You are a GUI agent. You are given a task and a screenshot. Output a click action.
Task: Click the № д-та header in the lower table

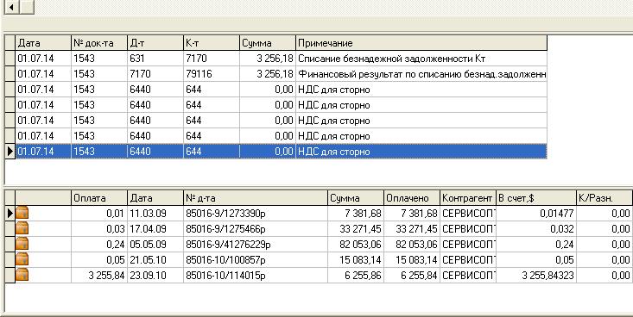(256, 198)
